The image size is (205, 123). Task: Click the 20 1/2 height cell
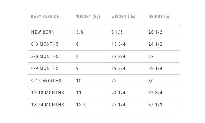pyautogui.click(x=155, y=32)
